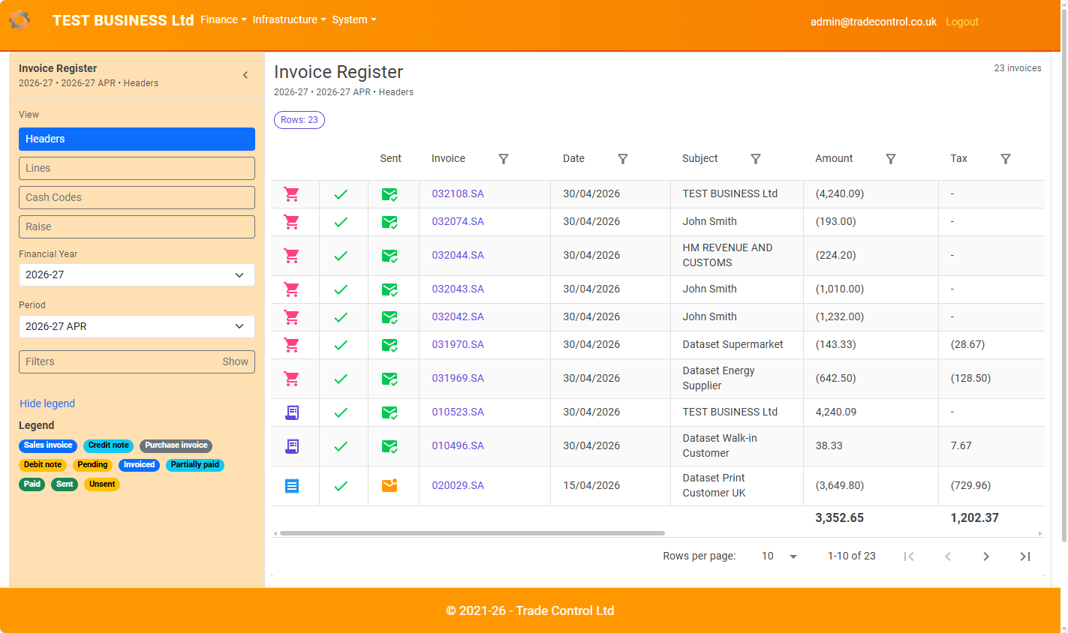1068x633 pixels.
Task: Open the Finance menu
Action: click(x=224, y=19)
